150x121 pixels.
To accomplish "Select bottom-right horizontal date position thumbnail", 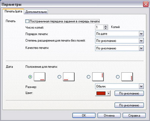I will (40, 77).
